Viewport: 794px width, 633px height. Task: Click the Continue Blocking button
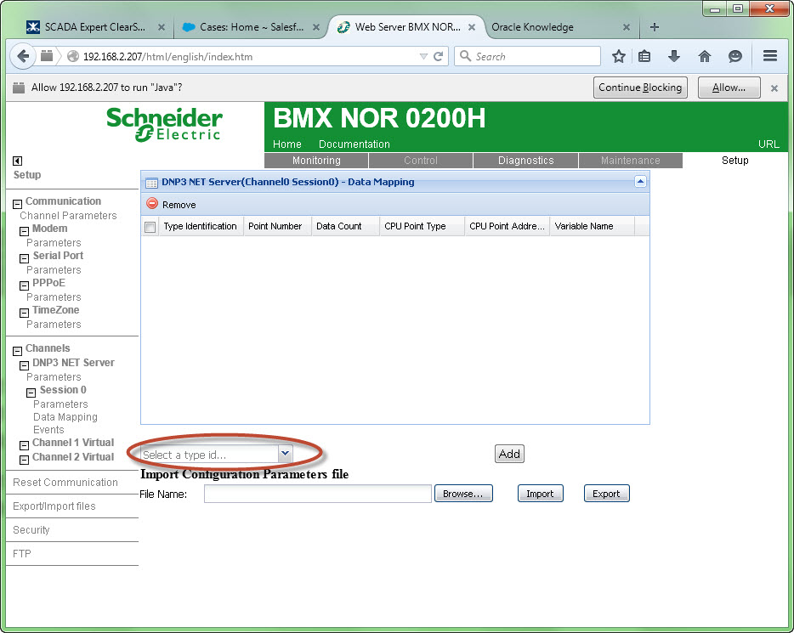[640, 88]
